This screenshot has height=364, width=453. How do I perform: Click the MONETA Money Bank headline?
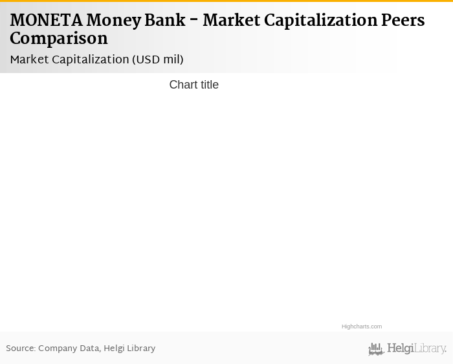point(217,30)
